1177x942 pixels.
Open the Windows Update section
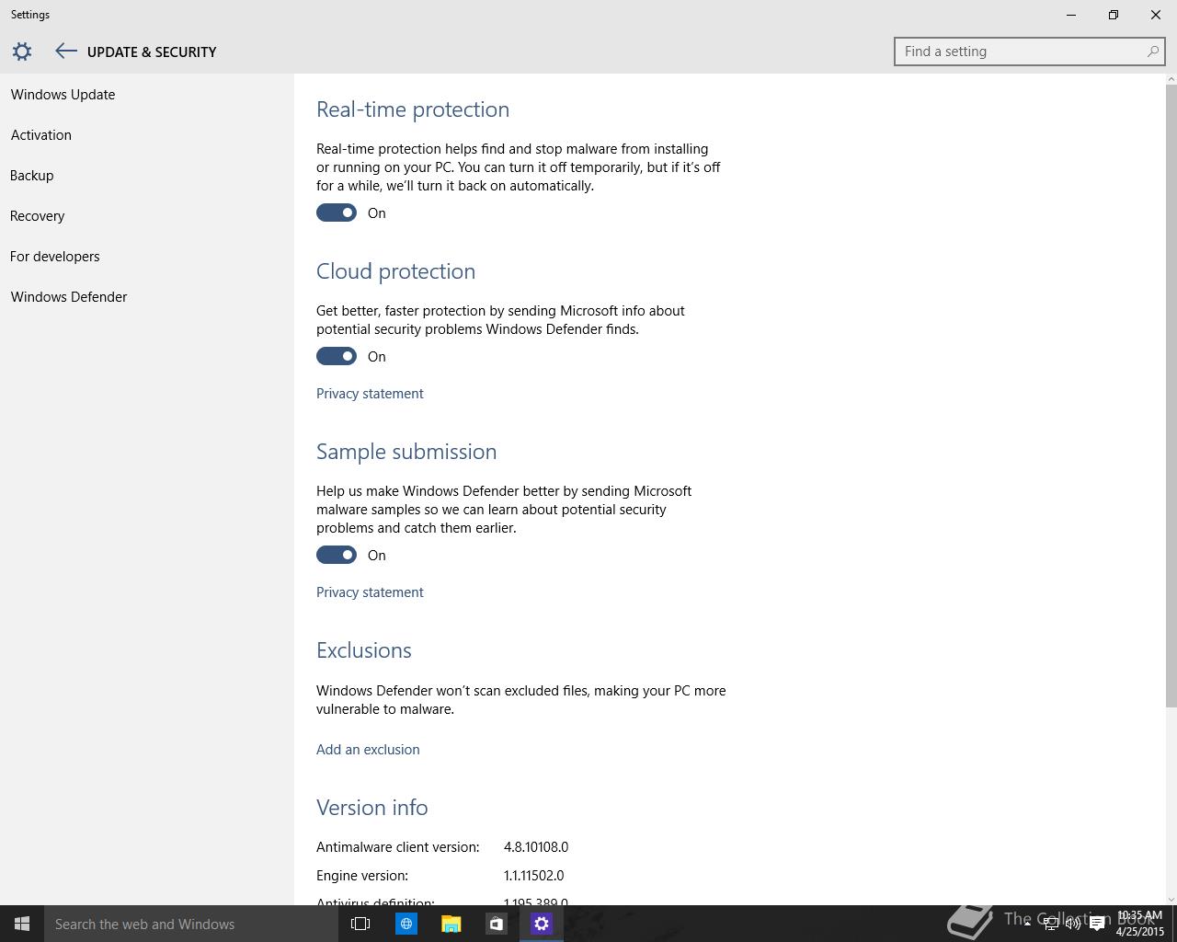click(63, 94)
